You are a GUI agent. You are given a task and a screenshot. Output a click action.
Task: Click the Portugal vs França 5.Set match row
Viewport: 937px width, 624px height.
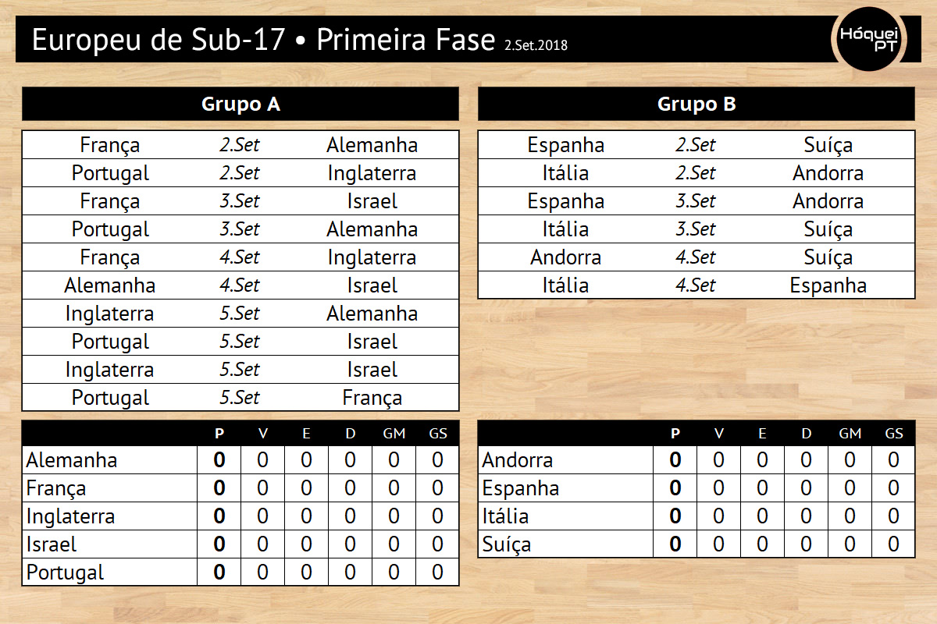tap(240, 397)
